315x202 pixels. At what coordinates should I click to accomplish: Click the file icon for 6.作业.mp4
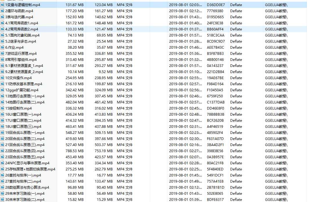click(x=2, y=47)
